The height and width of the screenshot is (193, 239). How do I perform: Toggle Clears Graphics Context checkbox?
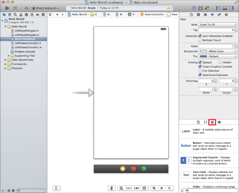200,66
